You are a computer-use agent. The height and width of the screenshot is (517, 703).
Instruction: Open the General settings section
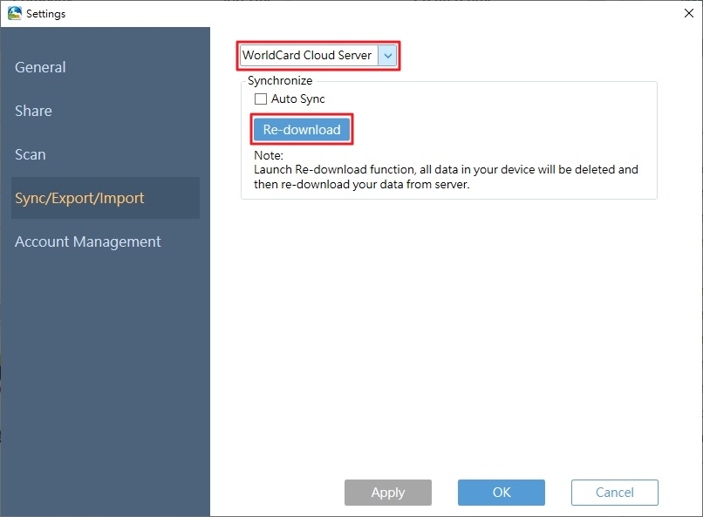click(40, 67)
